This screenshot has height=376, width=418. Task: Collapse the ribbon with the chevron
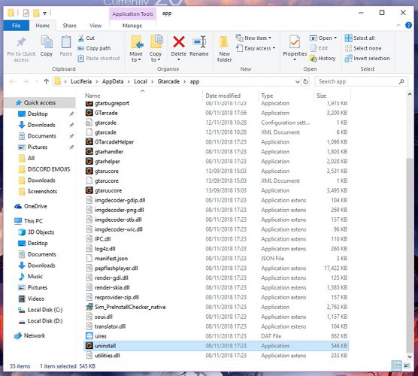click(398, 26)
